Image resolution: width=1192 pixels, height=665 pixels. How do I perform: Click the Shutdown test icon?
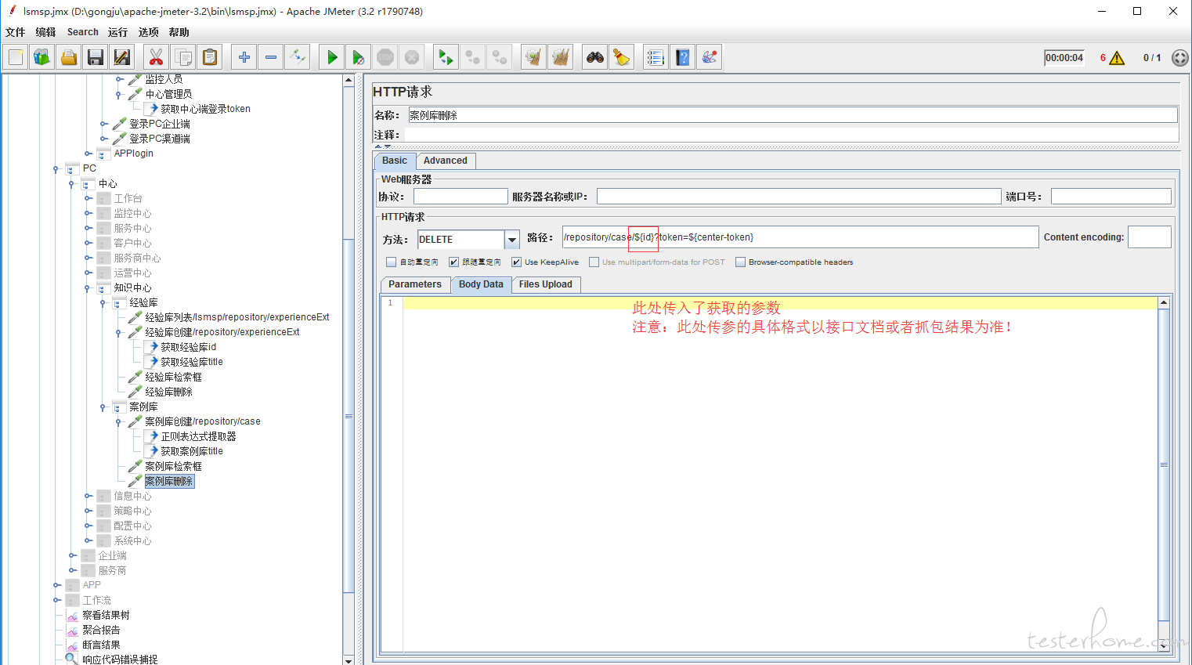point(412,57)
